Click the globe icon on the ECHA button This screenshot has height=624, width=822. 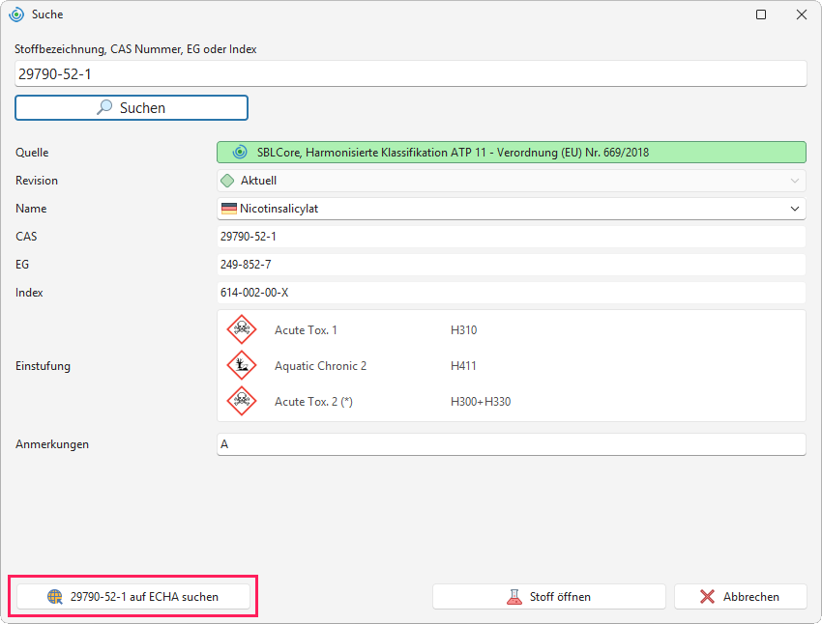pos(55,597)
